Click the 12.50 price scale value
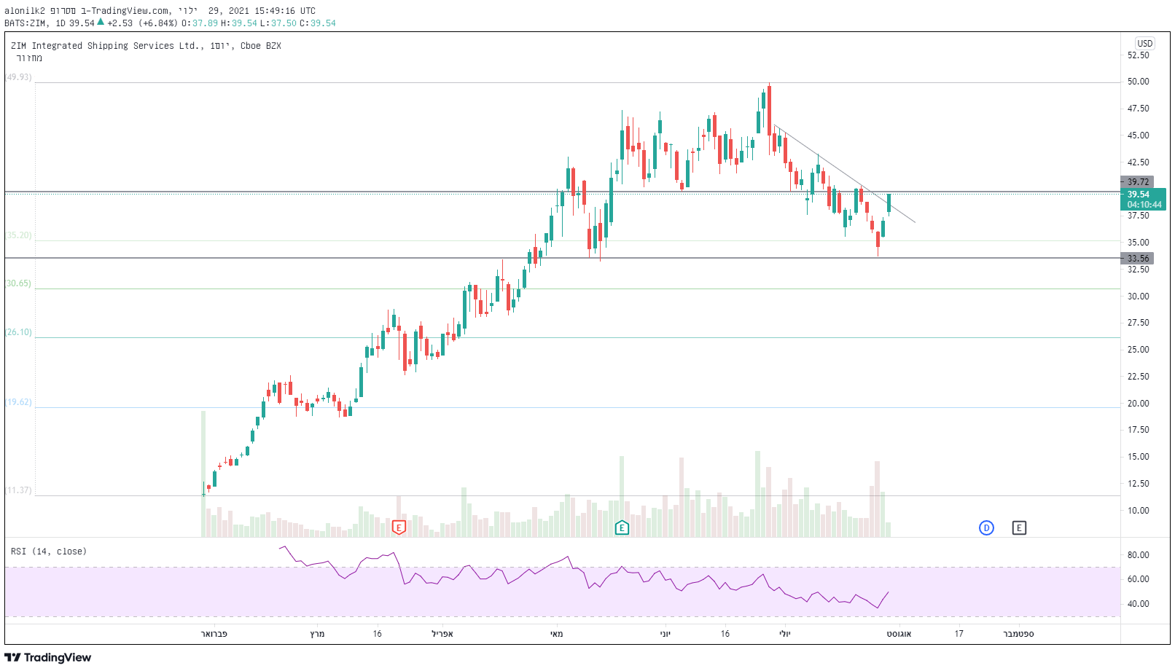Viewport: 1175px width, 671px height. tap(1139, 484)
